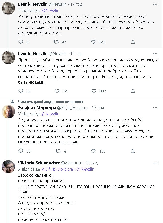Share the first Leonid Nevzlin tweet
This screenshot has width=163, height=223.
pos(133,42)
